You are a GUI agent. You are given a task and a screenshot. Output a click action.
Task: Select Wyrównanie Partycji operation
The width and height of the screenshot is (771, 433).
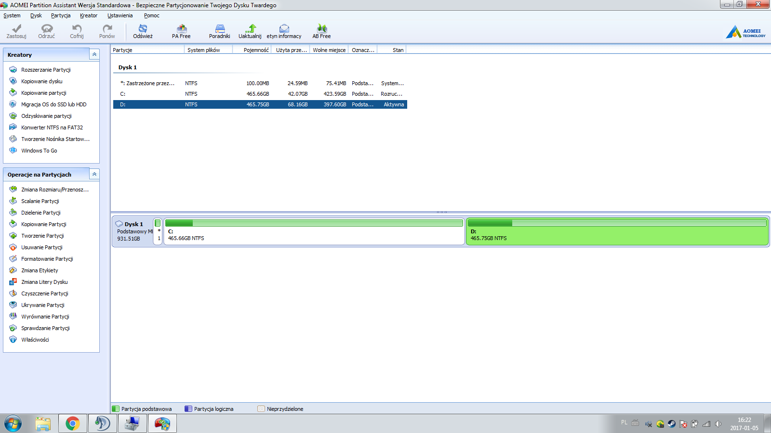(x=45, y=317)
